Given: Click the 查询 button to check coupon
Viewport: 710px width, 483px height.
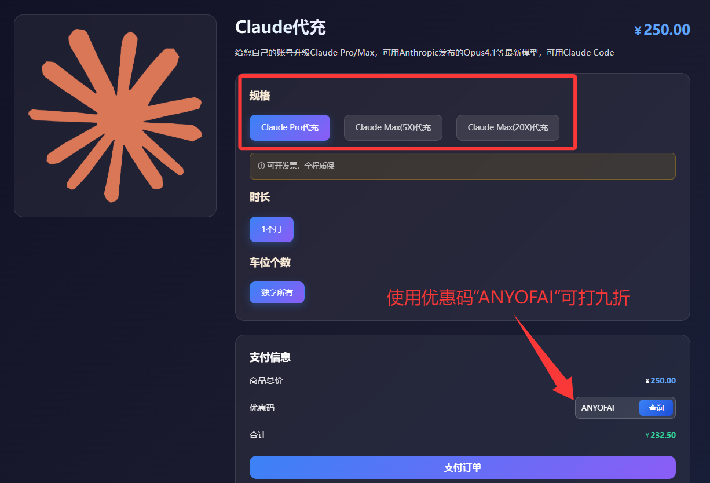Looking at the screenshot, I should tap(656, 408).
